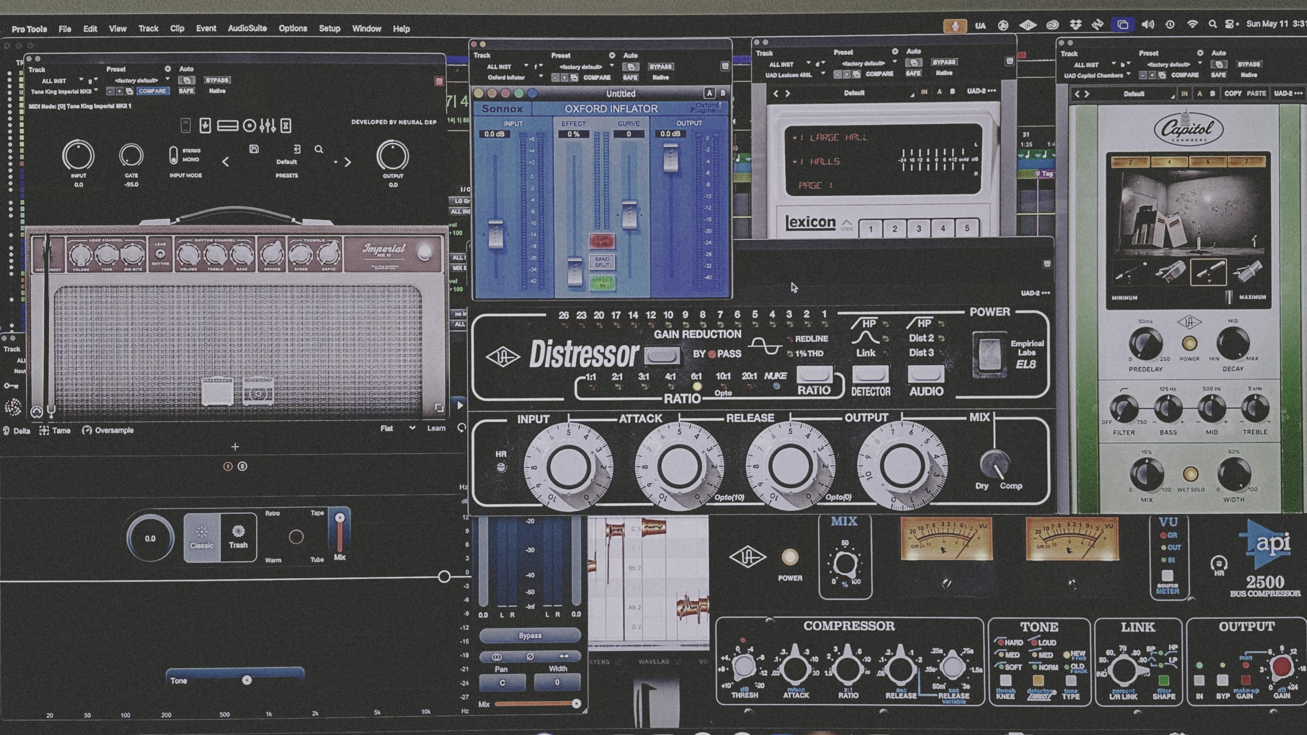This screenshot has height=735, width=1307.
Task: Click the Capitol Chambers DECAY knob
Action: [x=1233, y=343]
